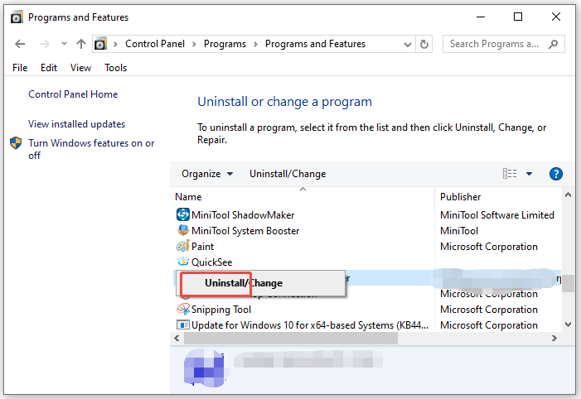Screen dimensions: 581x399
Task: Click the shield icon beside Windows features
Action: point(16,143)
